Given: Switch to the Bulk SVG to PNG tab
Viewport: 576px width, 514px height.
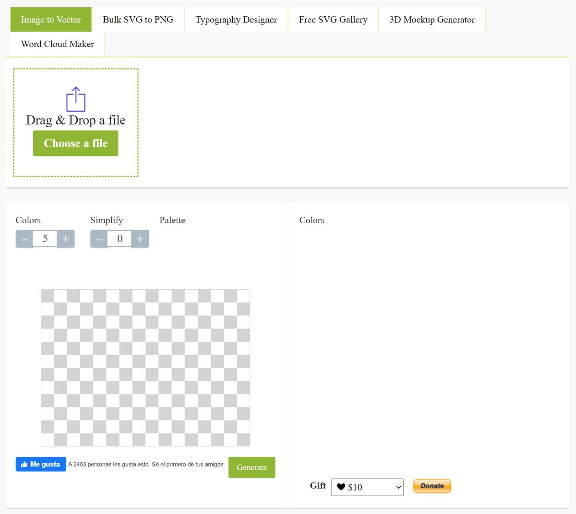Looking at the screenshot, I should [138, 19].
